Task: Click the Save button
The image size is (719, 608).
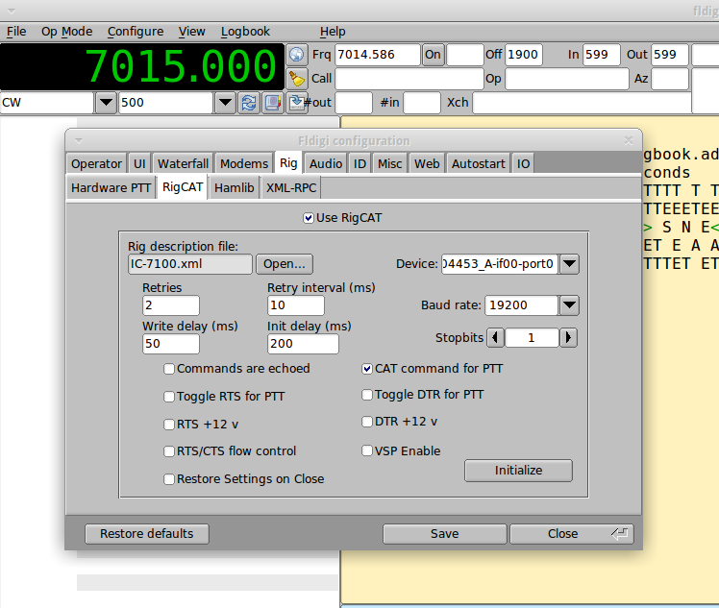Action: tap(444, 534)
